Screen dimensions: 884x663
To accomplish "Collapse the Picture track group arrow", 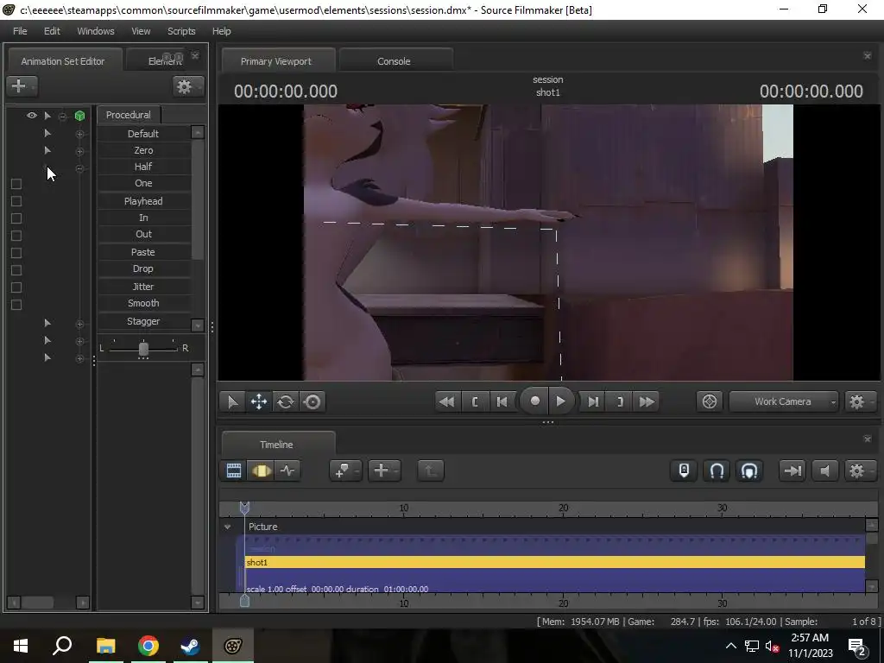I will [227, 527].
